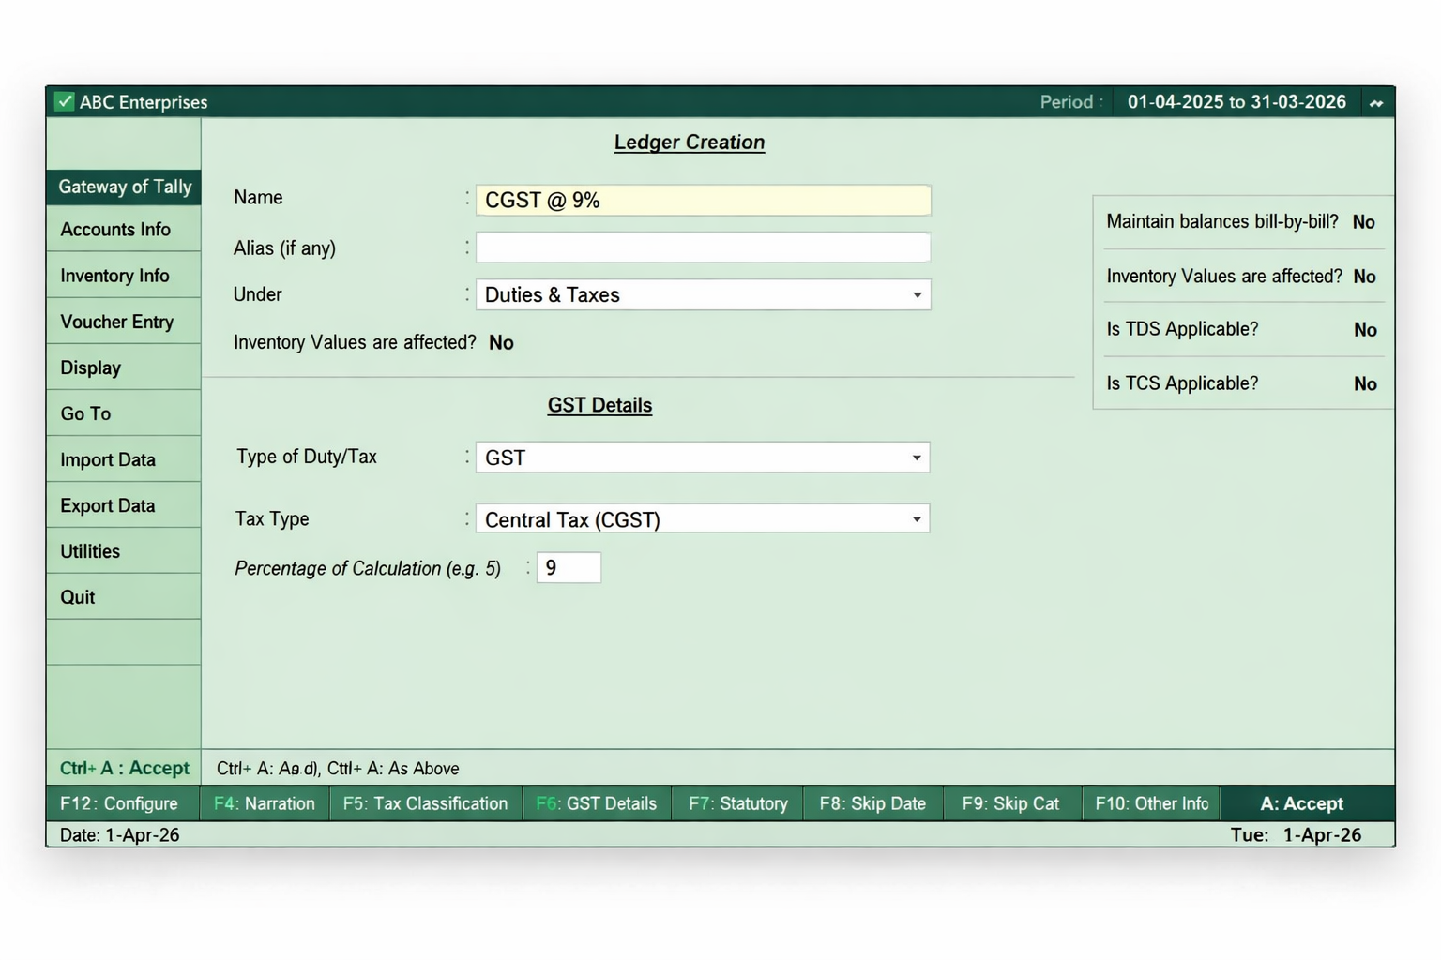
Task: Click the green checkmark beside ABC Enterprises
Action: (64, 101)
